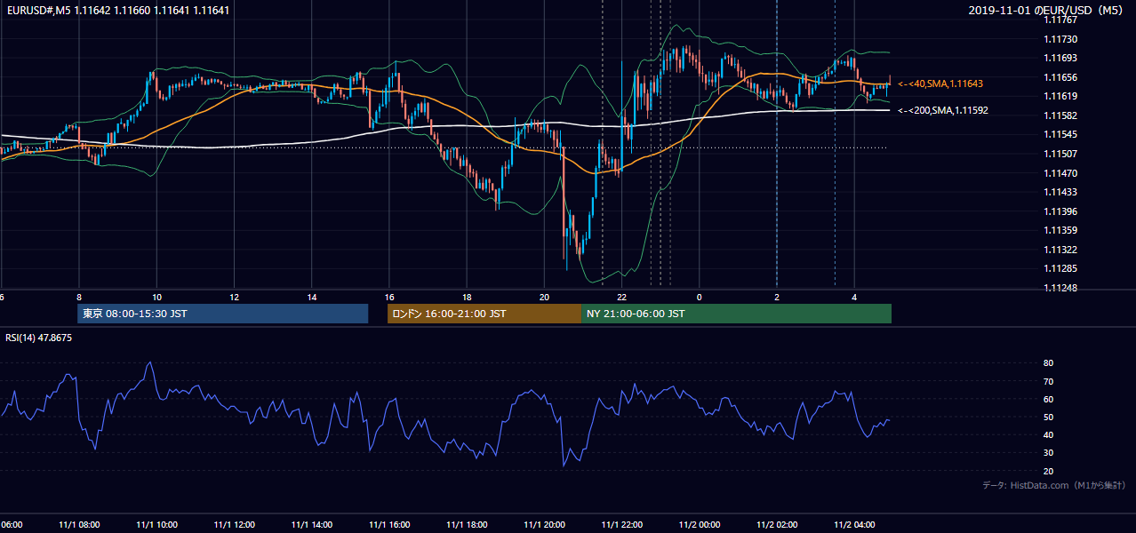Click the 11/1 10:00 date axis label

coord(157,525)
